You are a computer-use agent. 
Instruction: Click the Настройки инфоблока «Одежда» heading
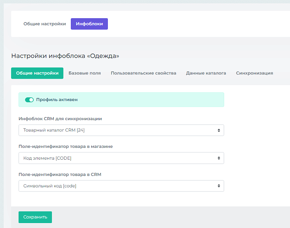click(x=65, y=56)
